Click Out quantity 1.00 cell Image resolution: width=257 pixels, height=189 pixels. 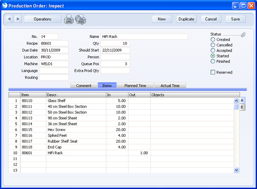139,153
